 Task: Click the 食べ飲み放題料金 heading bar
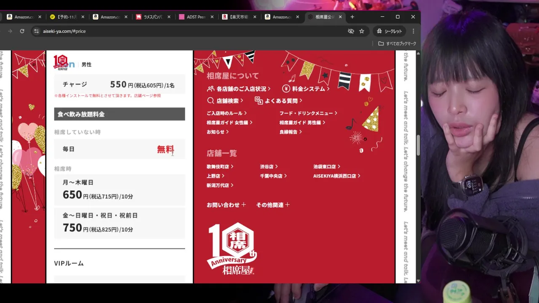[x=120, y=114]
